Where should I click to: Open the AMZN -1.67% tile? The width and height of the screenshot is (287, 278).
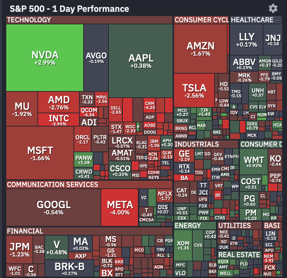200,49
